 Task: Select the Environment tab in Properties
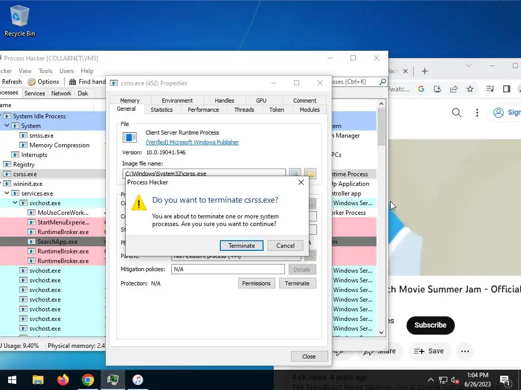tap(177, 101)
